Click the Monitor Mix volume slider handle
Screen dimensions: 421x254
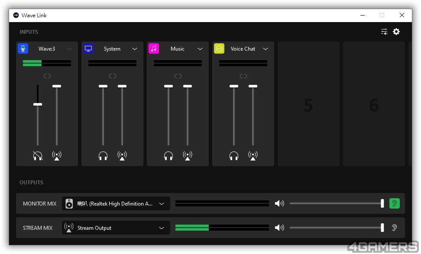pyautogui.click(x=382, y=203)
